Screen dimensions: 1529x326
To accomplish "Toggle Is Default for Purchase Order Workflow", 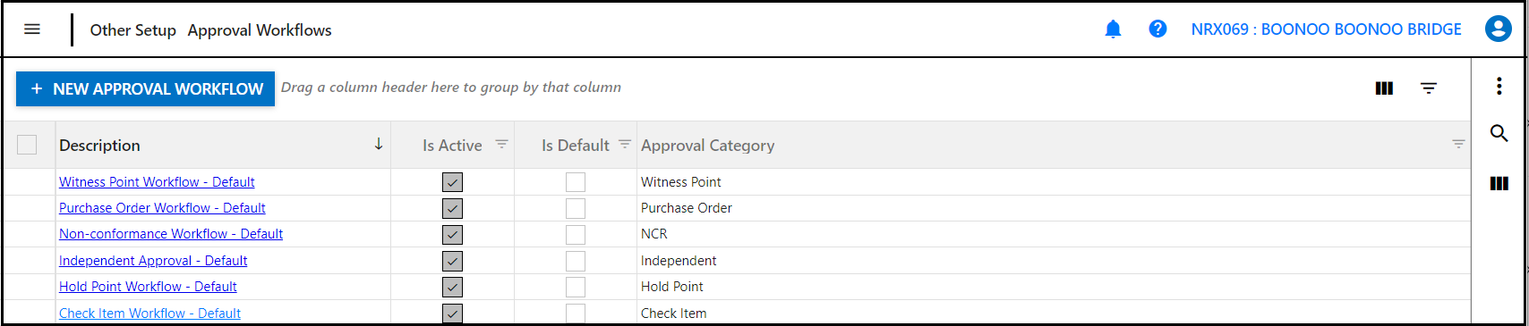I will tap(576, 208).
